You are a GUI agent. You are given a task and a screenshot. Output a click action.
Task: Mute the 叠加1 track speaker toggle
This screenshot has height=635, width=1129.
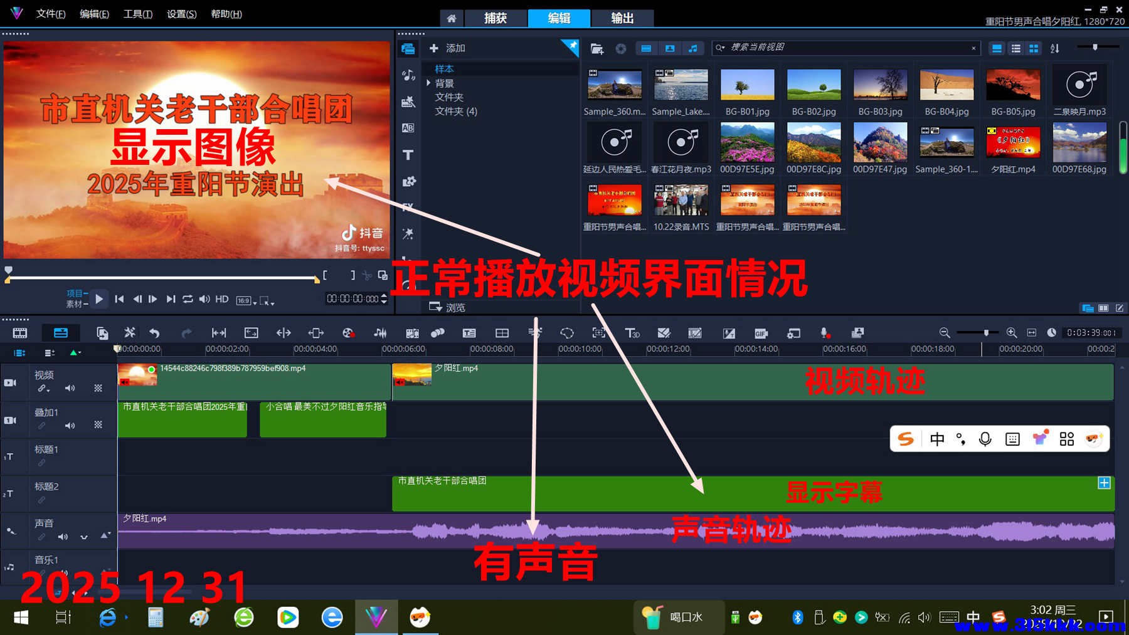pyautogui.click(x=70, y=424)
